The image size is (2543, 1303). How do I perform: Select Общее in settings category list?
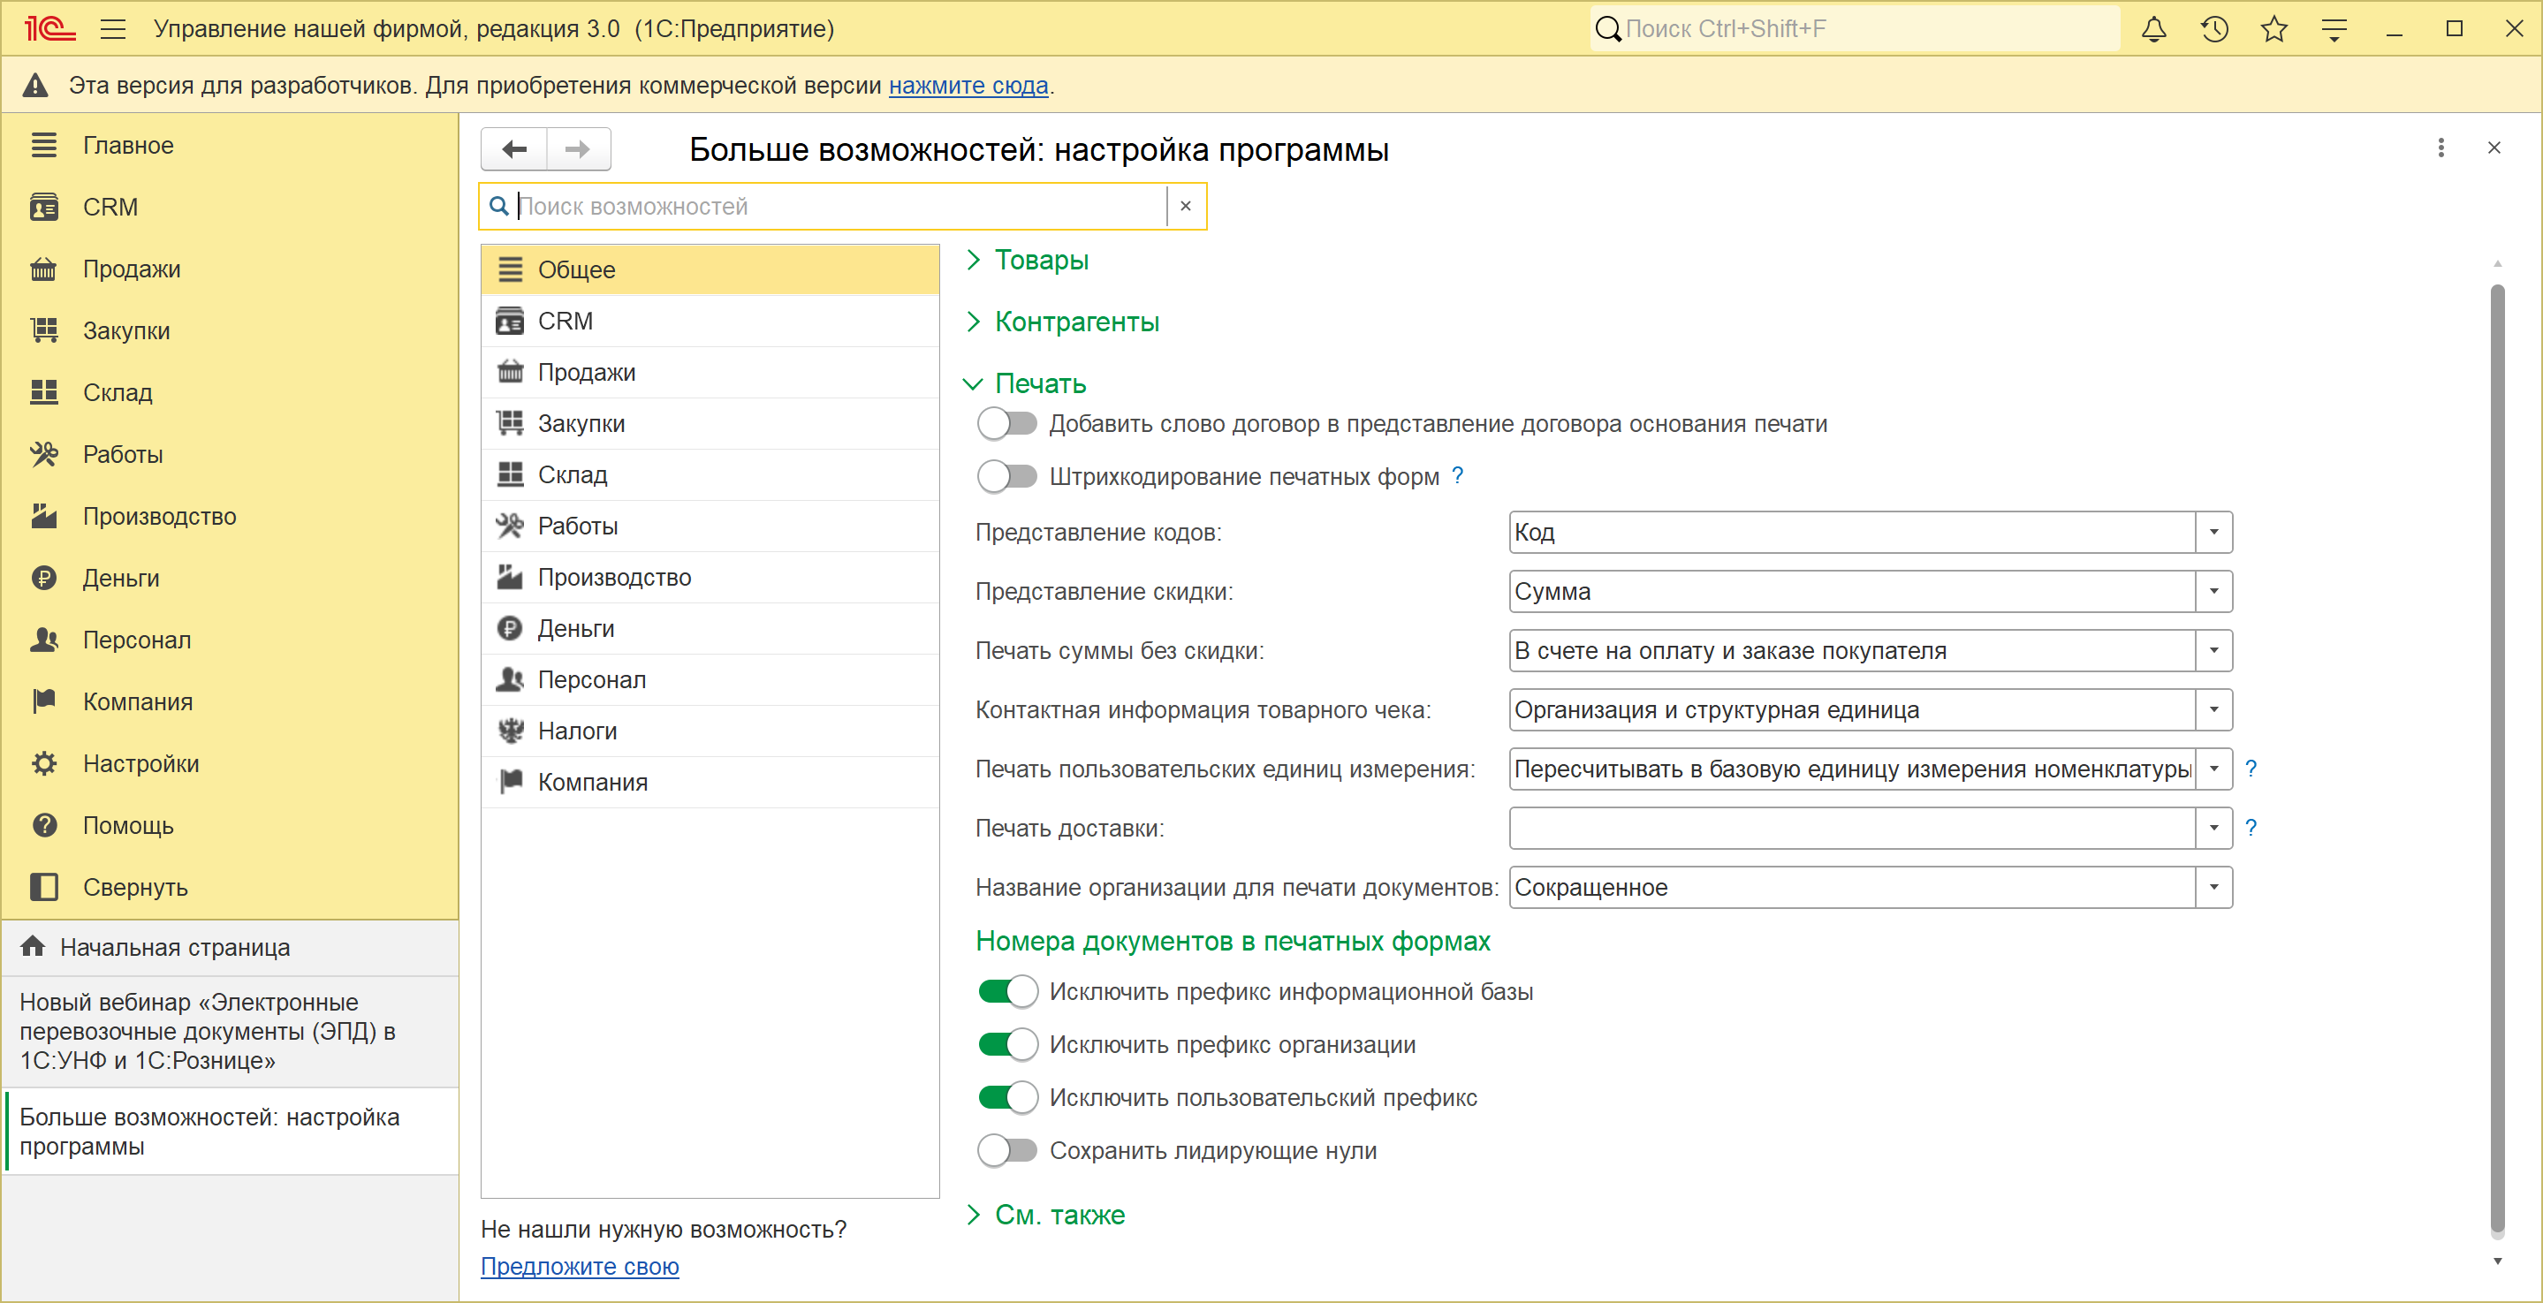[710, 269]
